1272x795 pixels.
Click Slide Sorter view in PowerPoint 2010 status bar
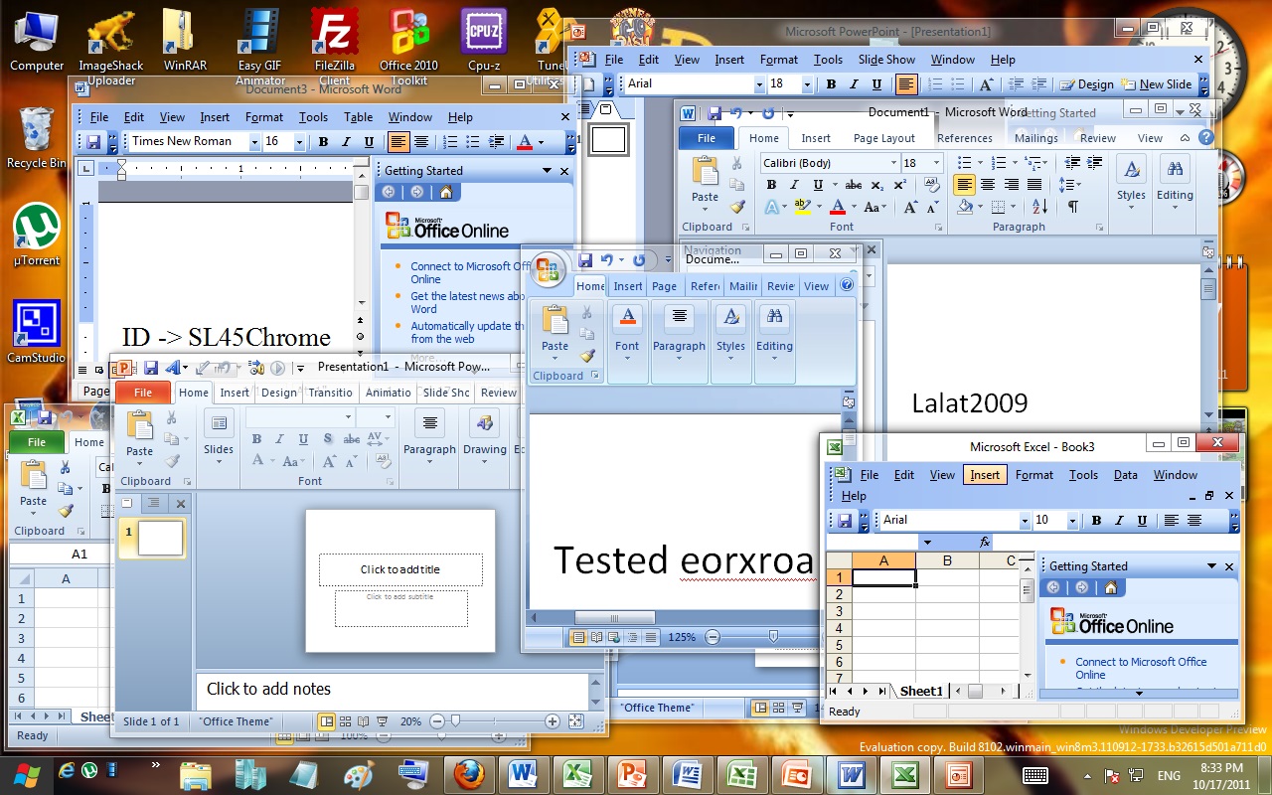pyautogui.click(x=345, y=721)
